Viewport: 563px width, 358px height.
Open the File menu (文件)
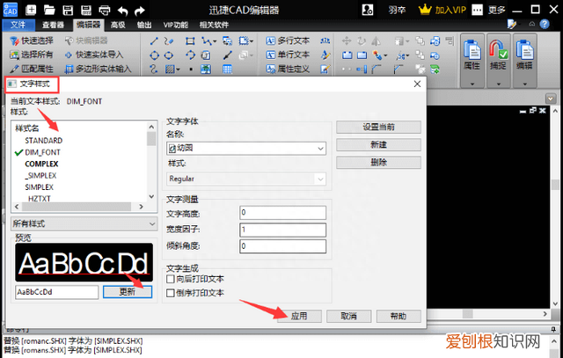(16, 25)
